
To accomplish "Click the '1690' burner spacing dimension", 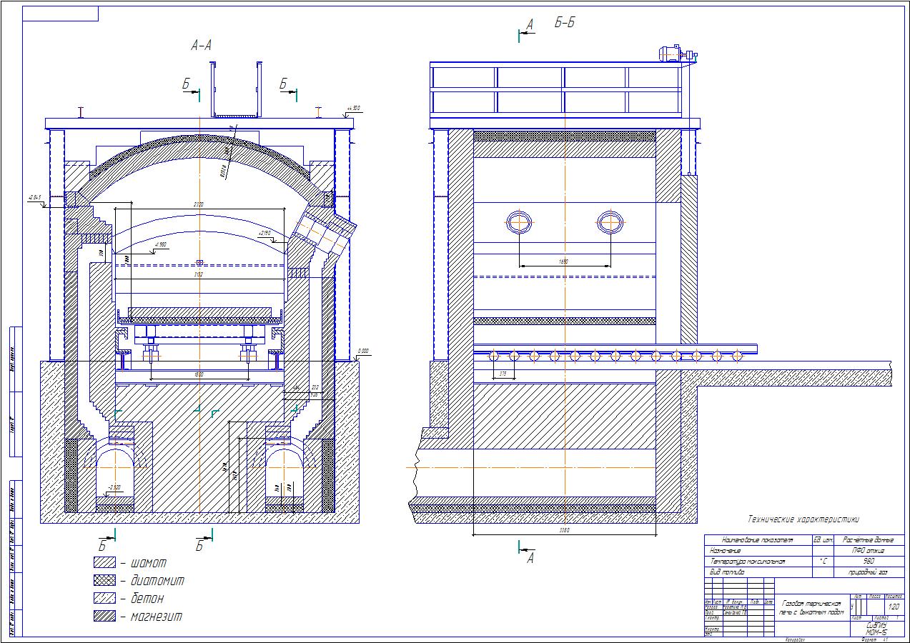I will click(563, 263).
